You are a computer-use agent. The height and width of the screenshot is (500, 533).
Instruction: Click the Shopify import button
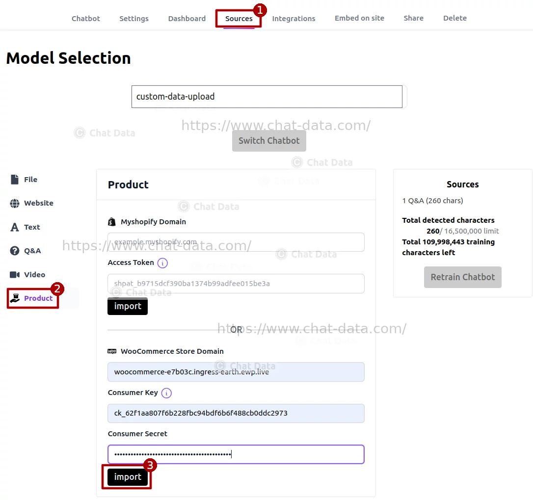coord(128,306)
